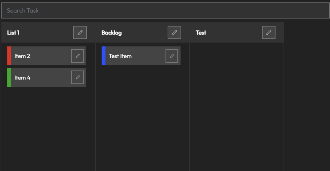Viewport: 330px width, 171px height.
Task: Edit the Test list via pencil icon
Action: (269, 32)
